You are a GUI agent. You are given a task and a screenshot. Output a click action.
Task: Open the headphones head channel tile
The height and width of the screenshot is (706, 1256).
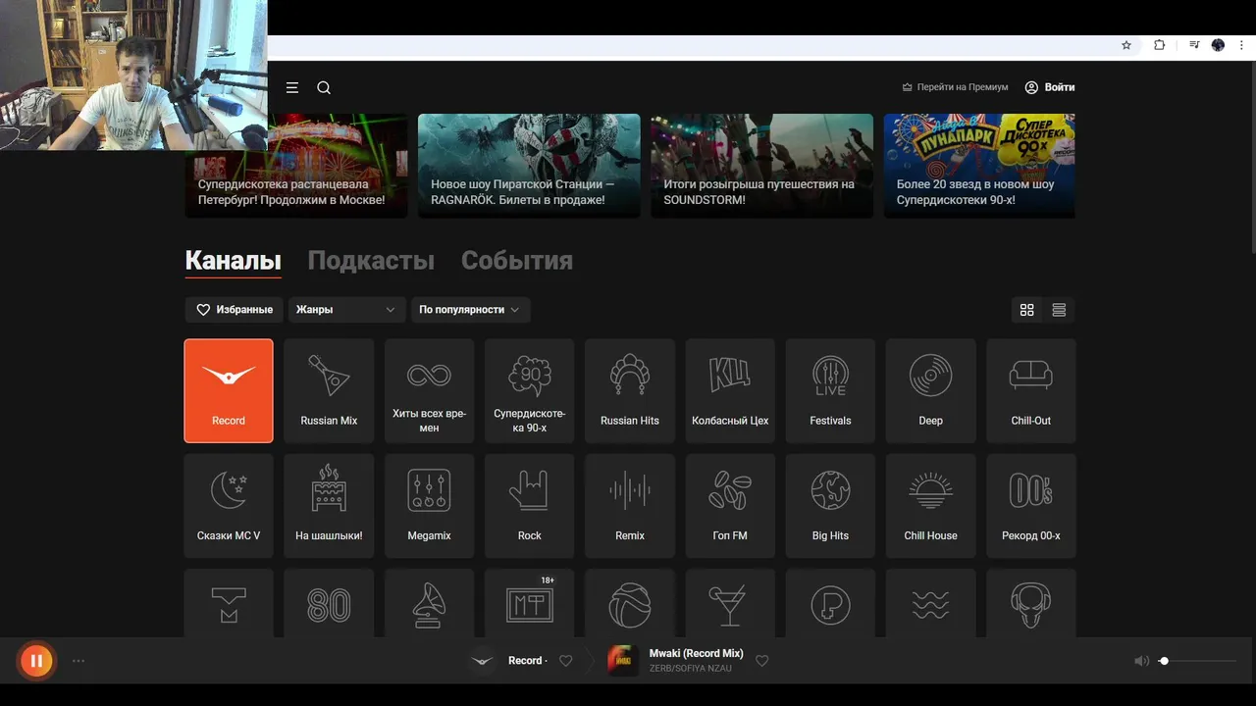[x=1031, y=604]
